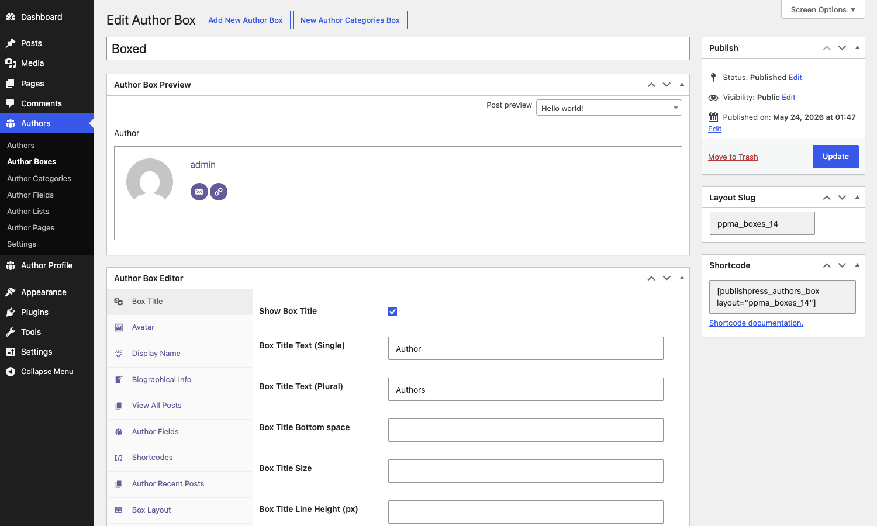Click New Author Categories Box button
877x526 pixels.
[350, 20]
